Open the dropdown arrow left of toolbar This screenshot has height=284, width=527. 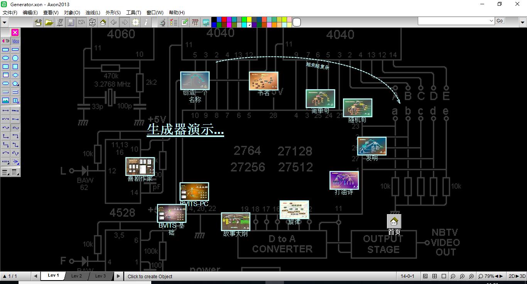pos(5,22)
